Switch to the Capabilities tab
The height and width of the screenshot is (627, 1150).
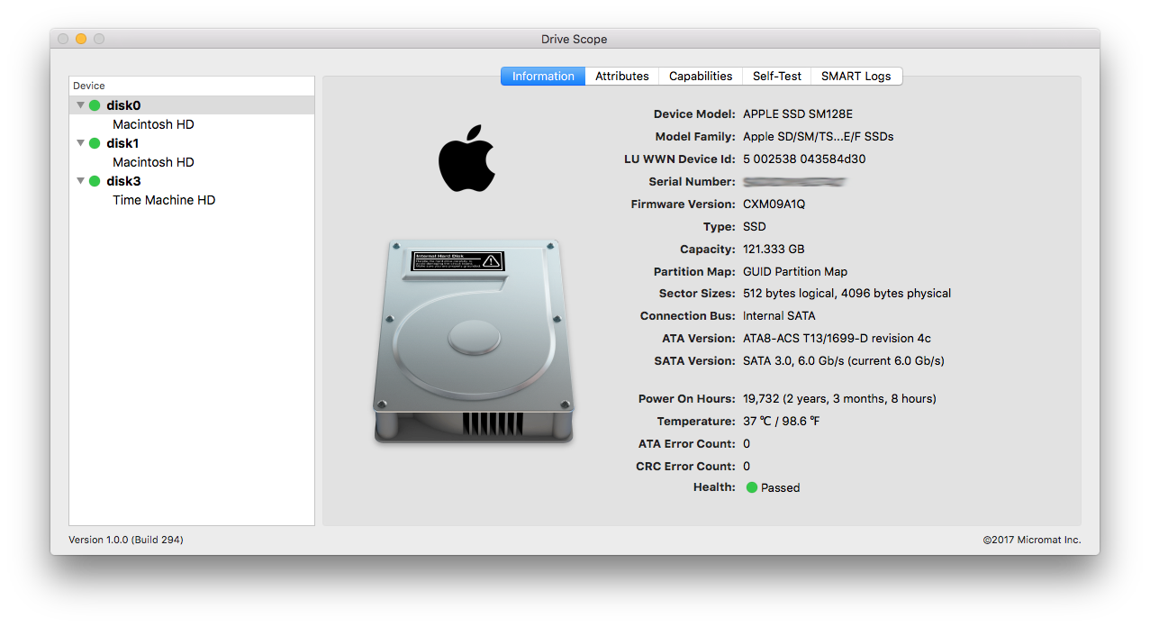pos(701,77)
